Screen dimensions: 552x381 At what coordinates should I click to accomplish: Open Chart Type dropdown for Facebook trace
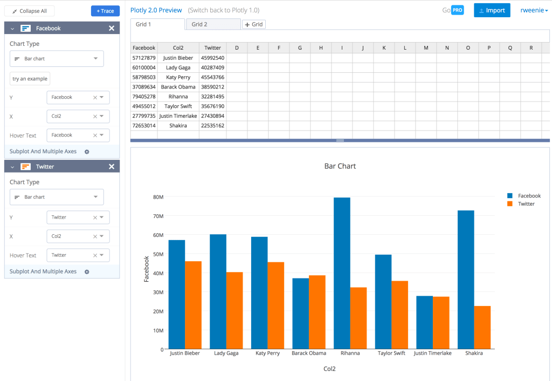click(57, 59)
